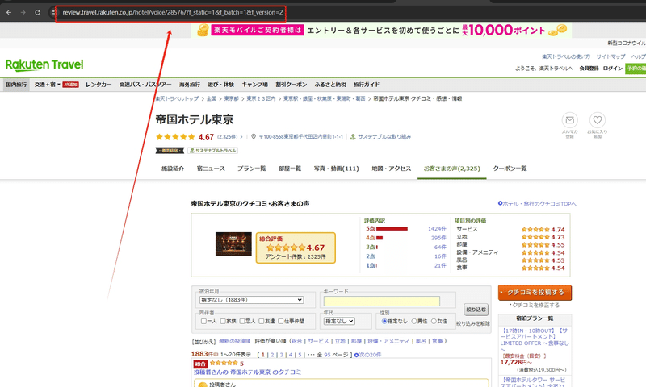Switch to クーポン一覧 tab

pos(510,169)
